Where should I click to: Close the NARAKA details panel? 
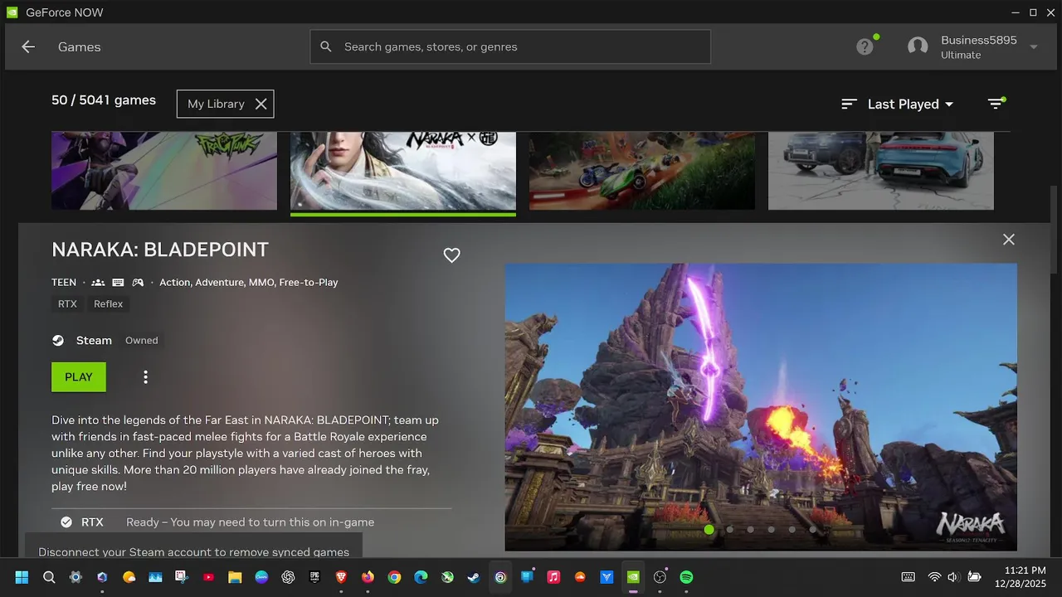(1008, 239)
